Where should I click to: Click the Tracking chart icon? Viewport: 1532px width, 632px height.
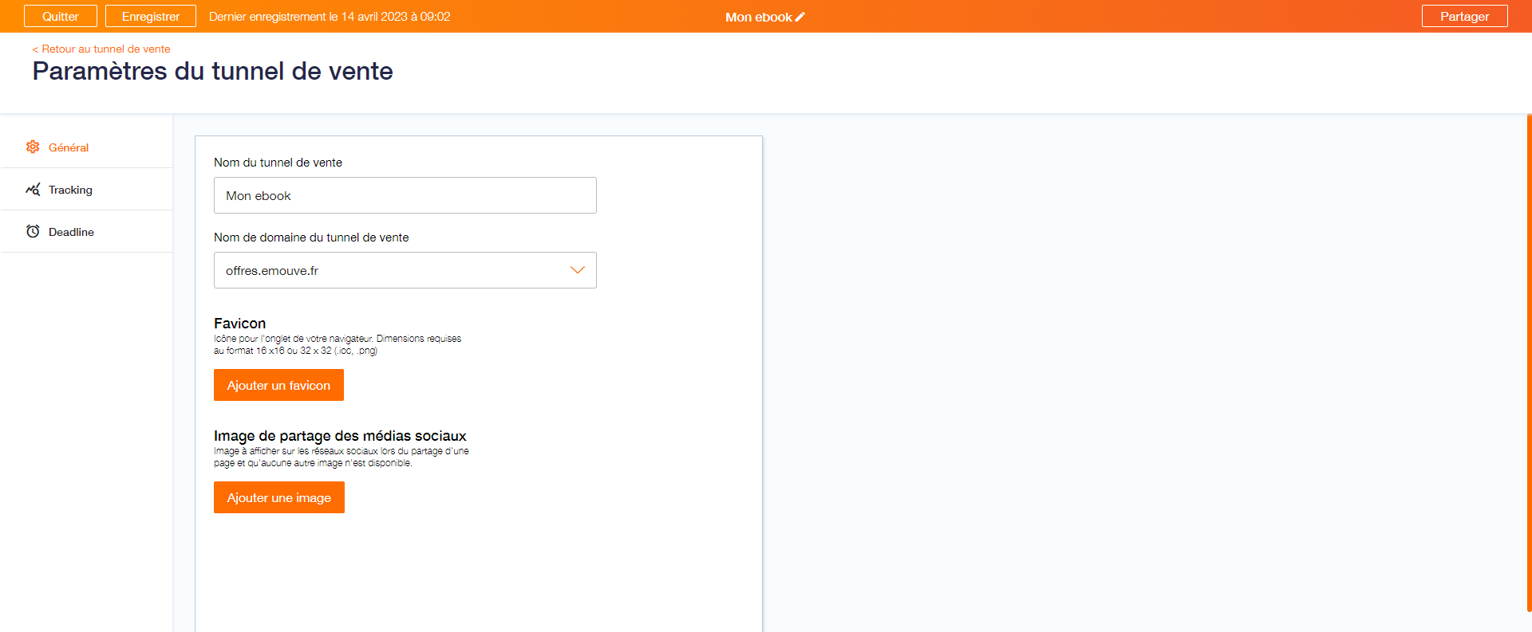33,189
